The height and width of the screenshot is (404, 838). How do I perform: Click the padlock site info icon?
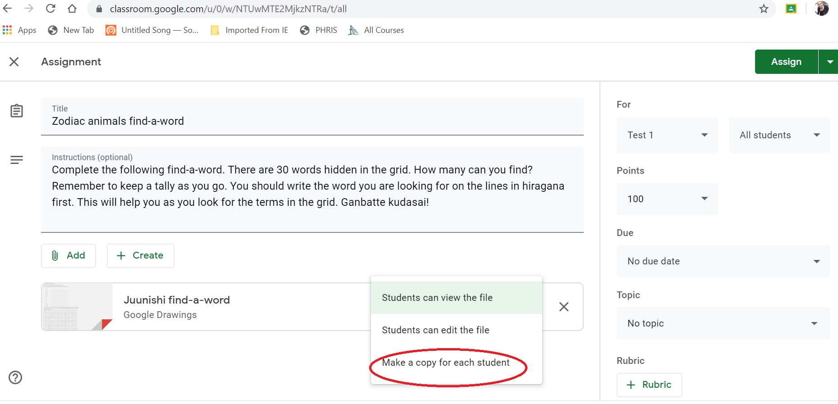tap(99, 9)
